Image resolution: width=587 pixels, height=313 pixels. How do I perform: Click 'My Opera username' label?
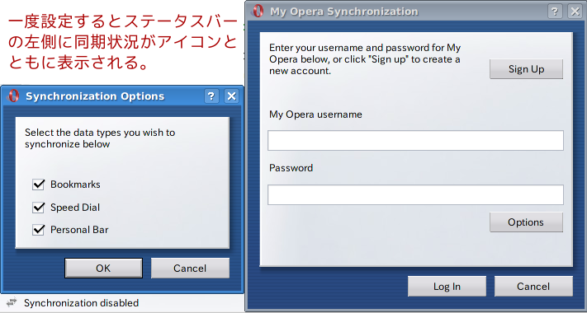315,114
